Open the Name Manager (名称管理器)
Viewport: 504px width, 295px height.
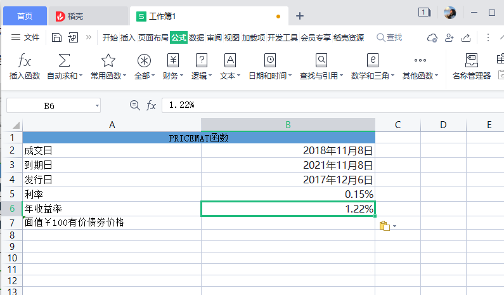[472, 67]
